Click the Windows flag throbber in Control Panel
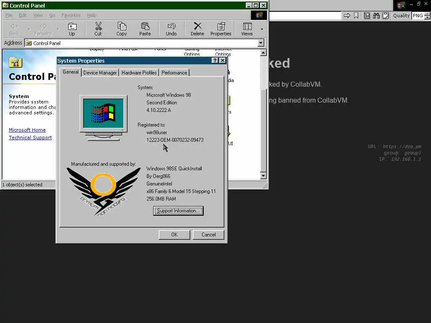The image size is (431, 323). (259, 15)
